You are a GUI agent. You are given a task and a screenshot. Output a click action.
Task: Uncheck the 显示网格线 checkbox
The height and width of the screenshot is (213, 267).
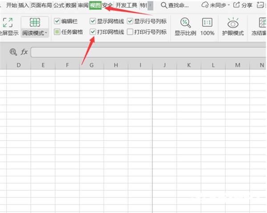tap(93, 21)
